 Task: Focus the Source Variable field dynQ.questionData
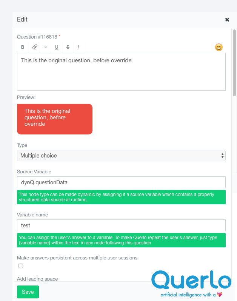pyautogui.click(x=121, y=182)
